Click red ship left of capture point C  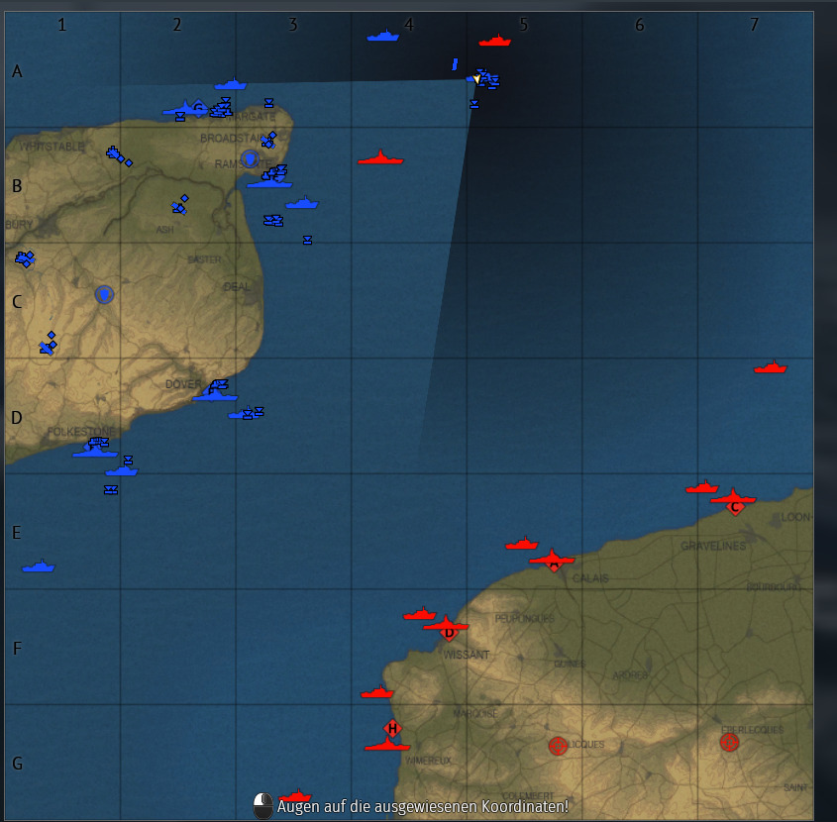coord(702,486)
